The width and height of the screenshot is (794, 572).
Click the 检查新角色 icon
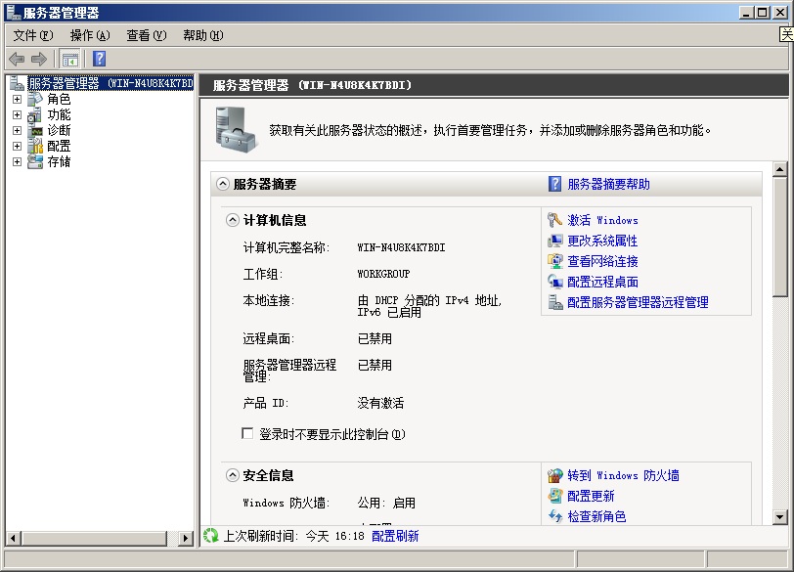[x=555, y=516]
